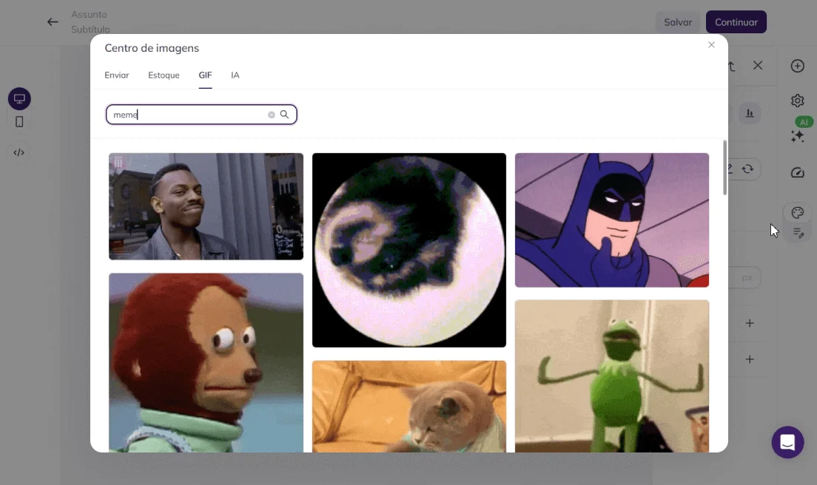Open the AI sparkle assistant icon
The image size is (817, 485).
(x=797, y=136)
